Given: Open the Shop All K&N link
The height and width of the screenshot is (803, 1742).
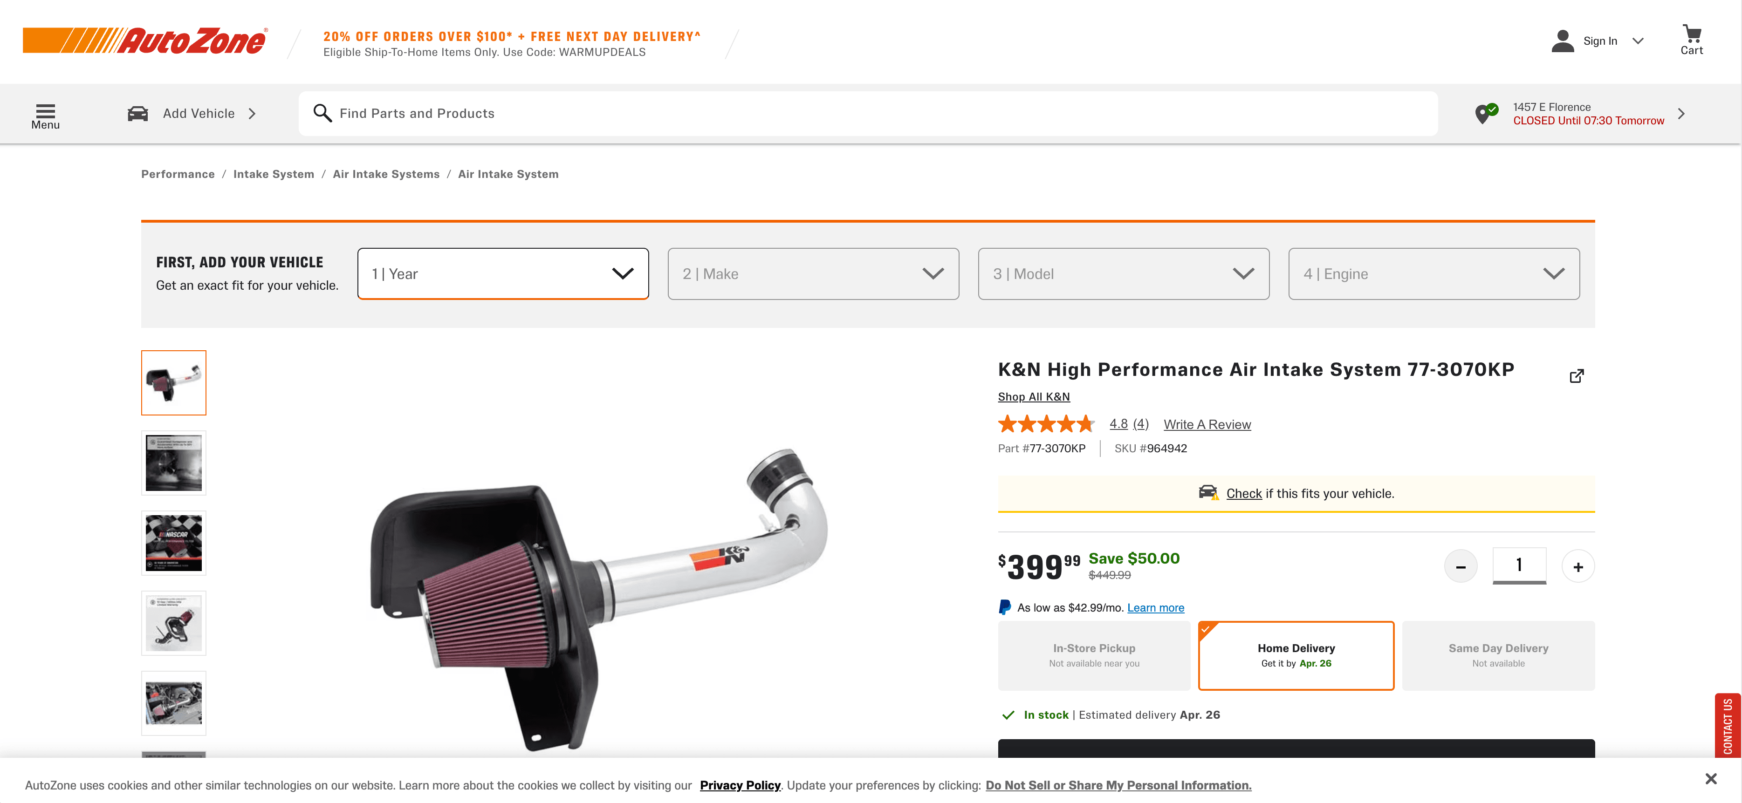Looking at the screenshot, I should (x=1033, y=397).
